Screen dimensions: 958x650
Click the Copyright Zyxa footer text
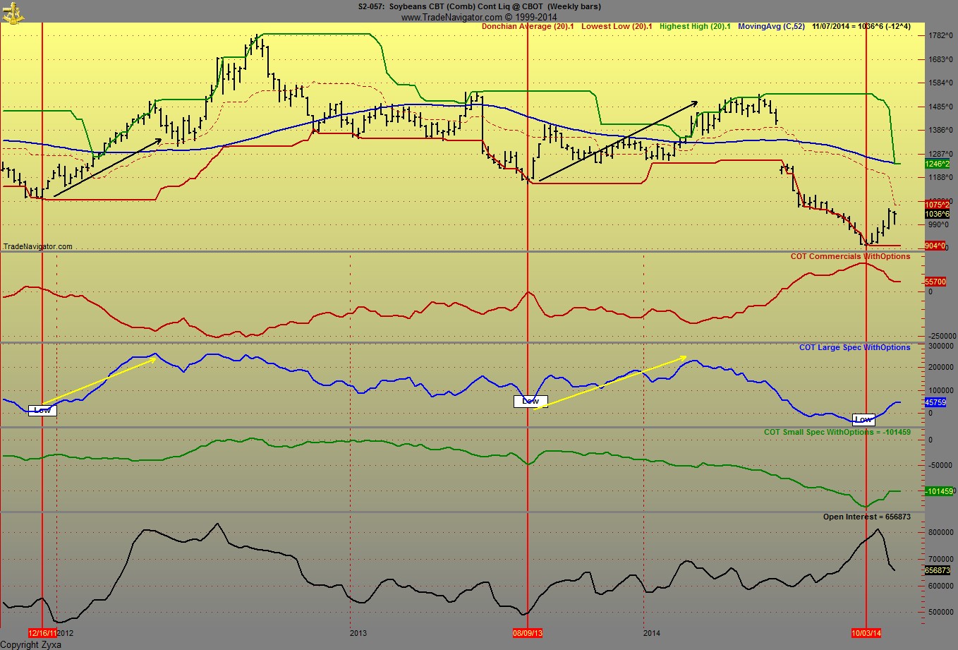coord(31,644)
